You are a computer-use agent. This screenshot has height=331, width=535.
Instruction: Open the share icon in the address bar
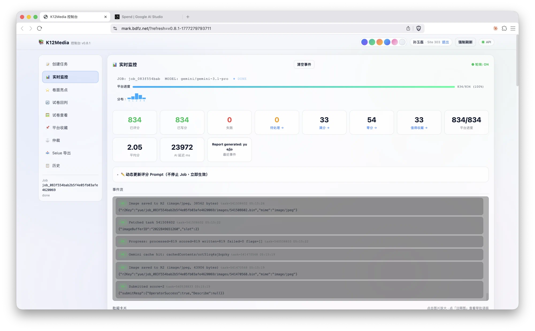(x=408, y=28)
